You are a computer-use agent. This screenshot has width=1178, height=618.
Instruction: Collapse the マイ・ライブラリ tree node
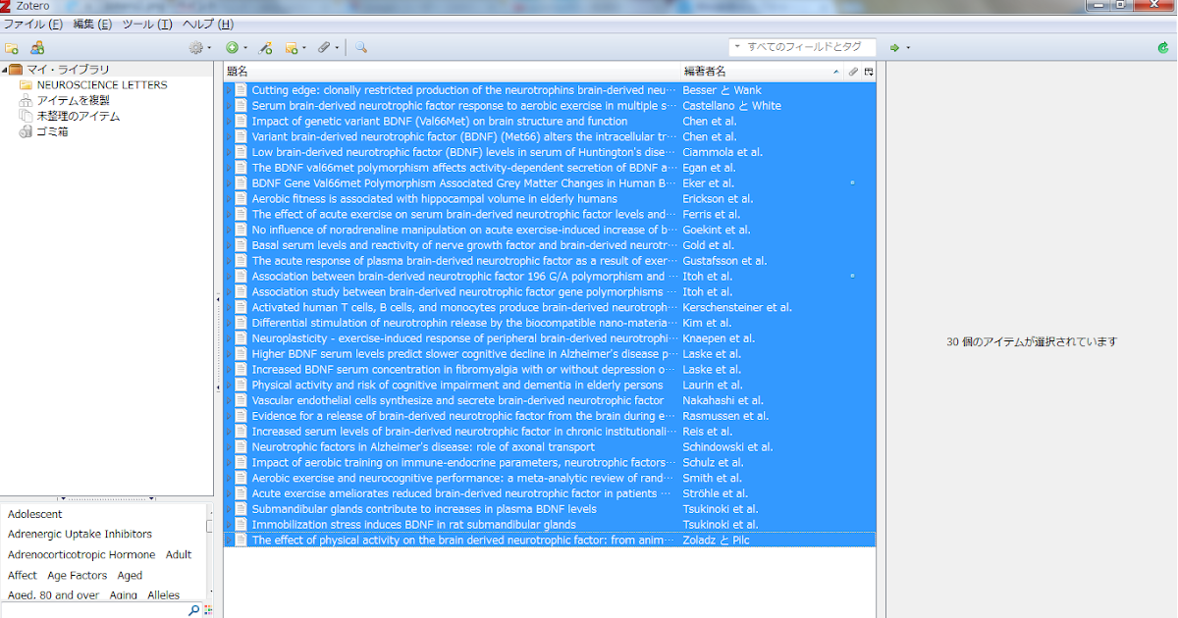[x=4, y=70]
